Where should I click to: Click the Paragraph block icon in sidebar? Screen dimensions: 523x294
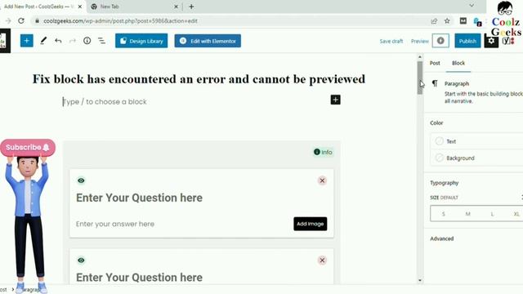pyautogui.click(x=435, y=83)
